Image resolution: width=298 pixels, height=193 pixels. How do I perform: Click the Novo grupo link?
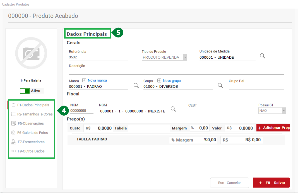172,81
